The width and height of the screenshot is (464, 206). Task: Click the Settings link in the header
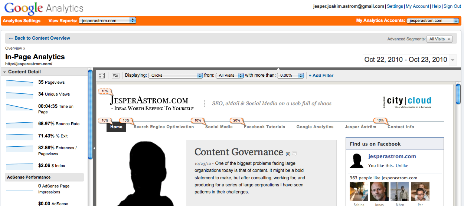click(x=395, y=6)
